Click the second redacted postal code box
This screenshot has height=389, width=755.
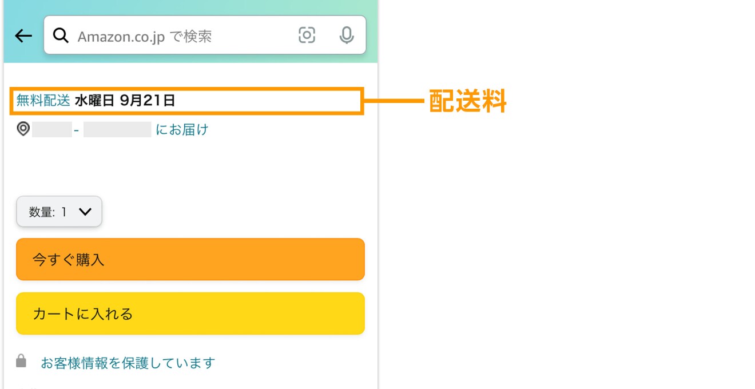[117, 130]
